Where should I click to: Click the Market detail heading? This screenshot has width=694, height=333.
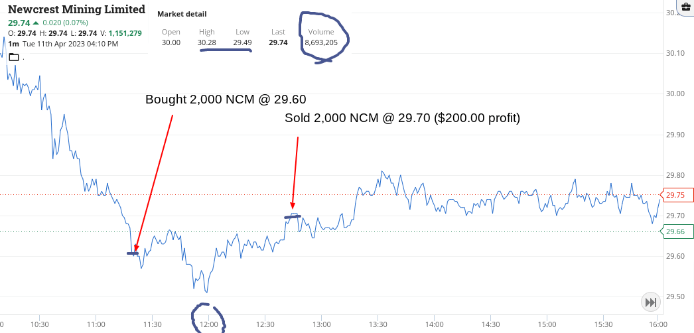(182, 14)
